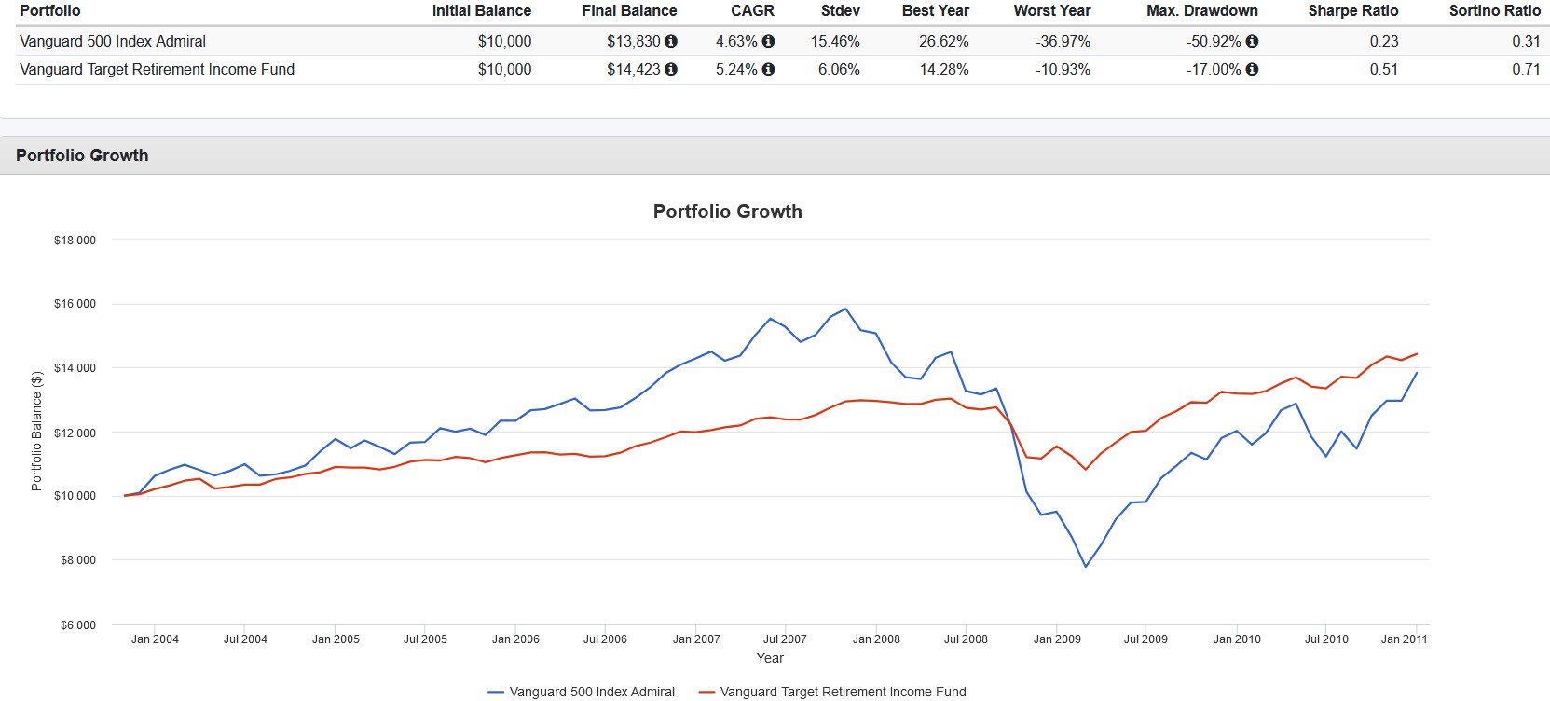The width and height of the screenshot is (1550, 701).
Task: Click the Max. Drawdown column header
Action: tap(1201, 10)
